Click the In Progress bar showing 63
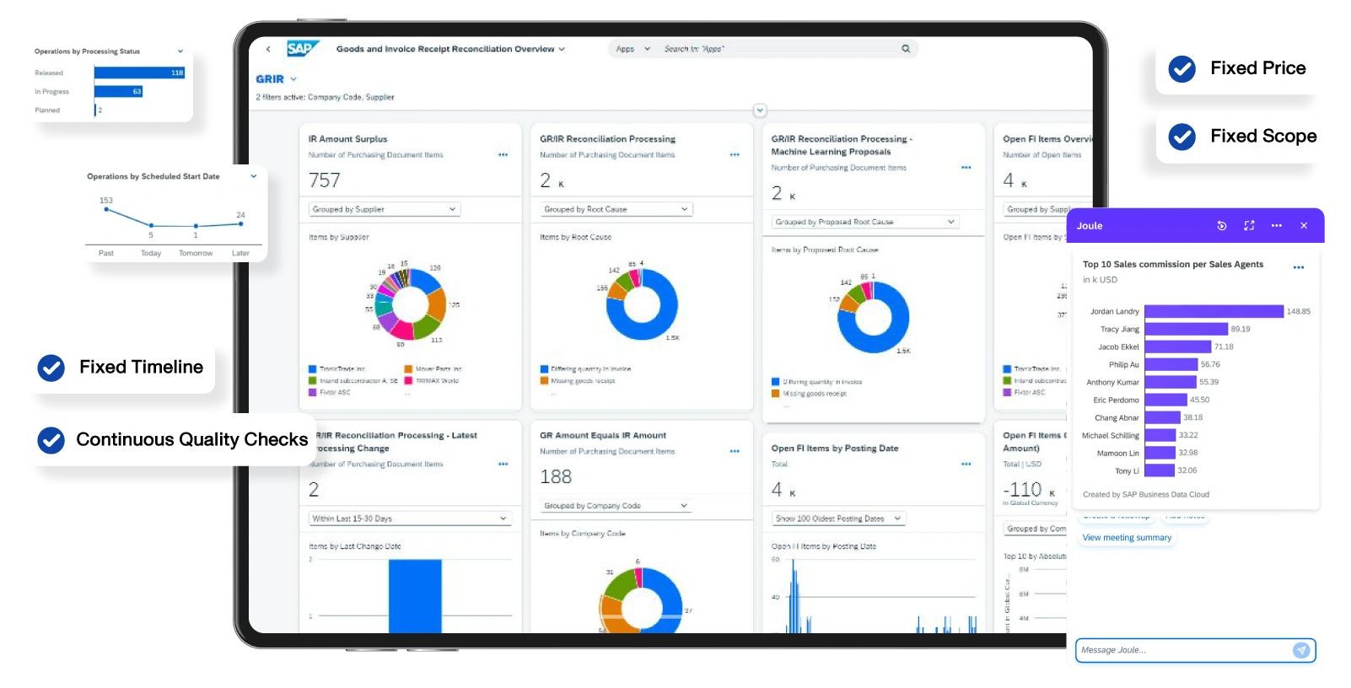 pos(118,91)
